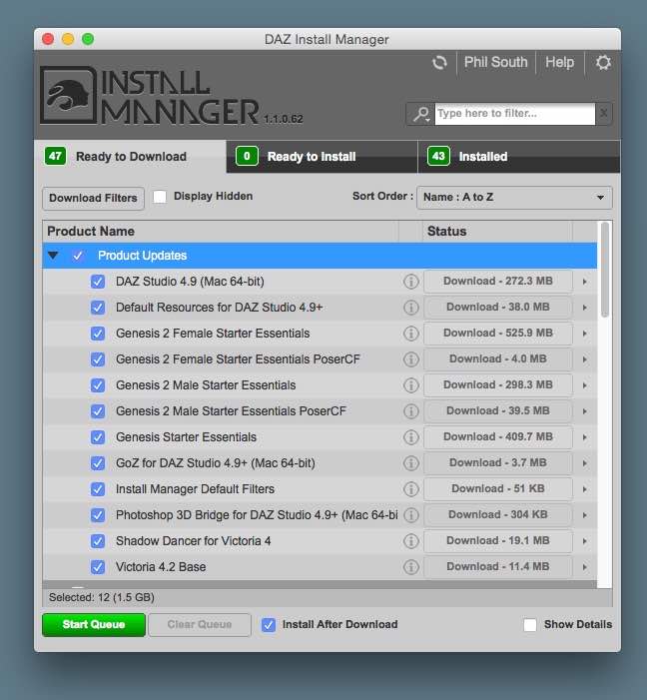The width and height of the screenshot is (647, 700).
Task: View info for Genesis 2 Male Starter Essentials
Action: 410,384
